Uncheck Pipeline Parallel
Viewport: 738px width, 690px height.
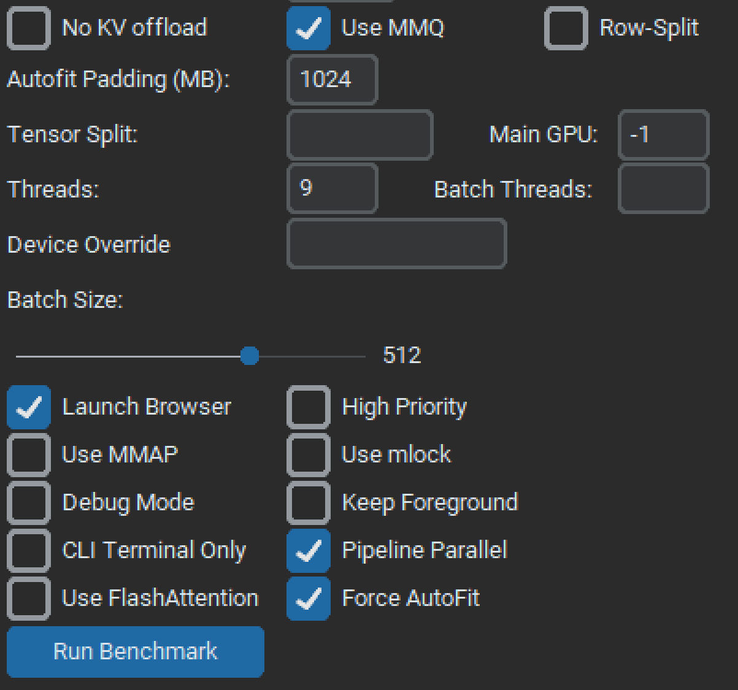pyautogui.click(x=308, y=551)
